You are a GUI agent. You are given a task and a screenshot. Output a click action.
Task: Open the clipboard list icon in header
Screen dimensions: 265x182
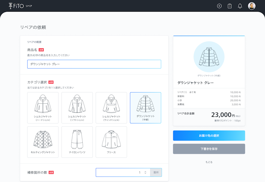tap(230, 6)
